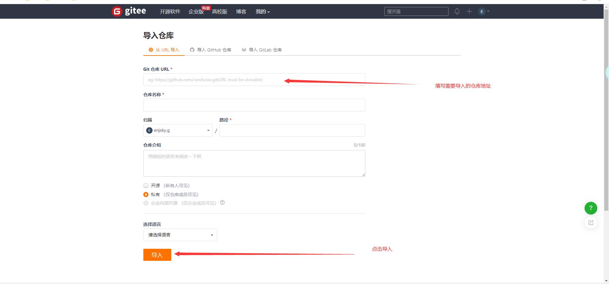
Task: Click the Gitee logo
Action: pyautogui.click(x=129, y=11)
